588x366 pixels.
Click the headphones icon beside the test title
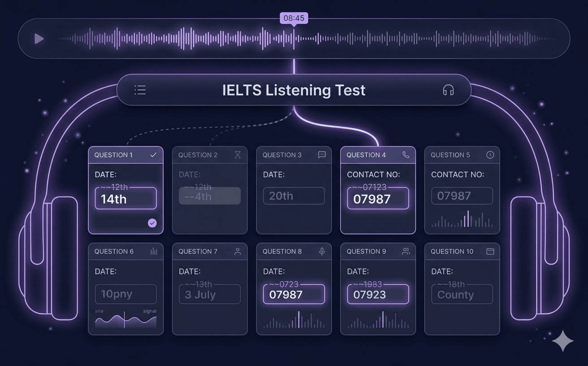point(448,90)
